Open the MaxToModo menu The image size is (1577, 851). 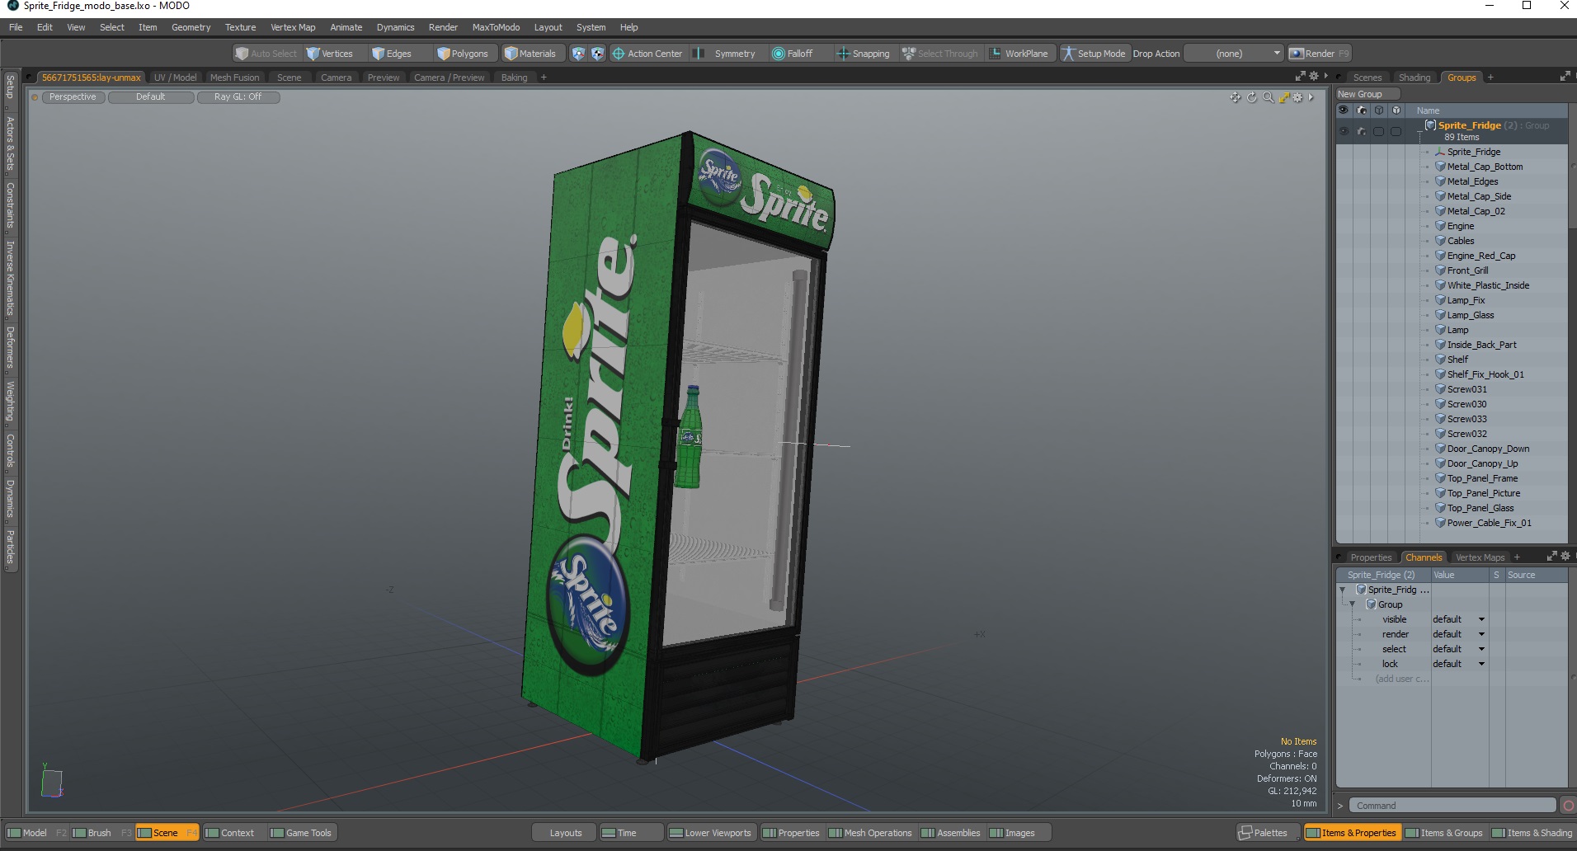496,27
